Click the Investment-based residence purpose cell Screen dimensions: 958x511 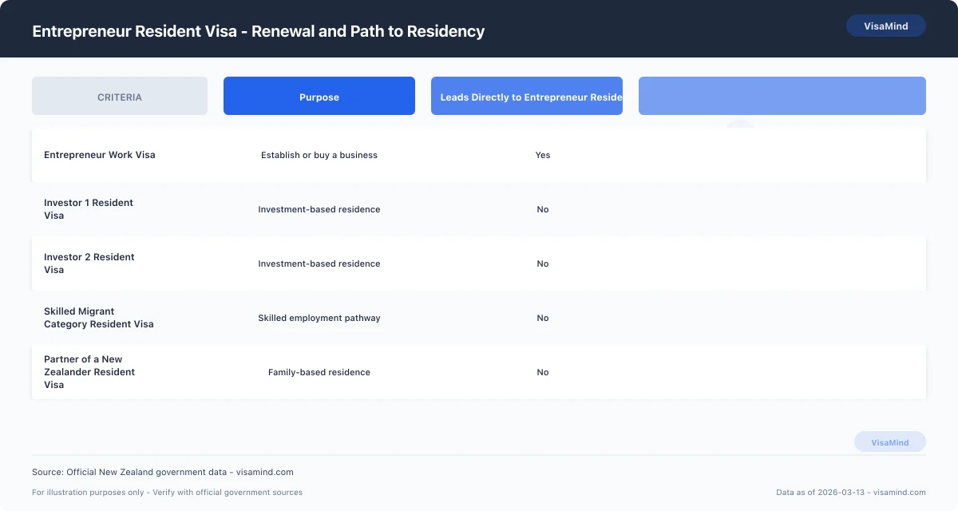(319, 209)
